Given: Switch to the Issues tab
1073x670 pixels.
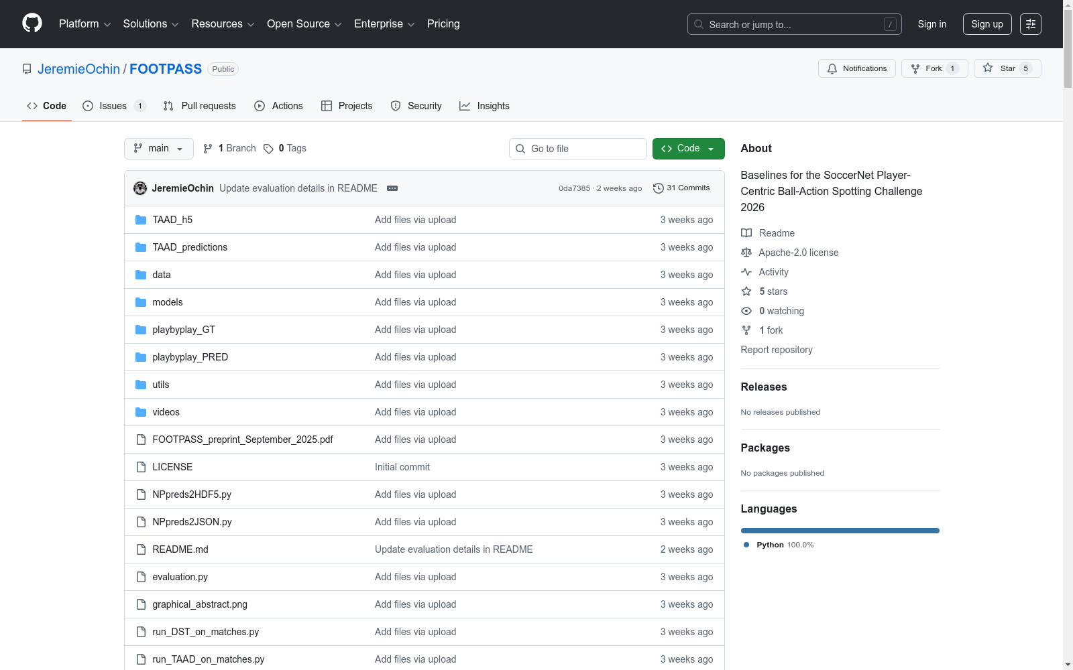Looking at the screenshot, I should [x=114, y=106].
